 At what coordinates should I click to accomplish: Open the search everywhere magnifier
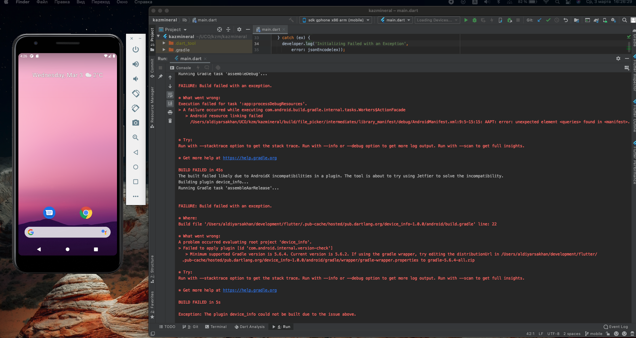pyautogui.click(x=624, y=20)
